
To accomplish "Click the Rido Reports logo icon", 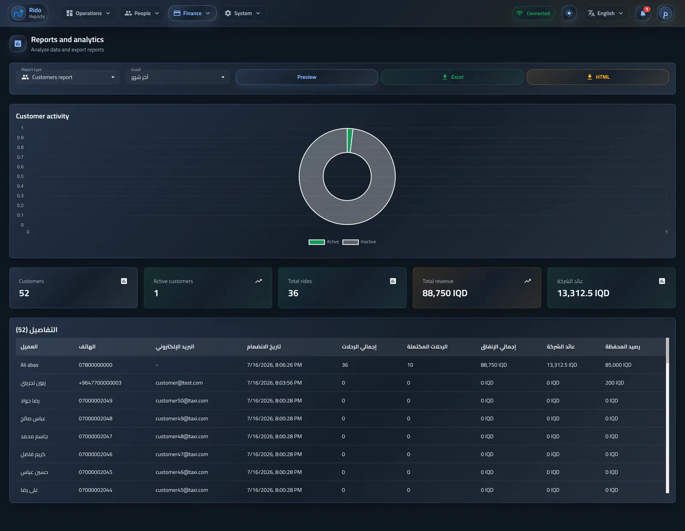I will pos(18,13).
